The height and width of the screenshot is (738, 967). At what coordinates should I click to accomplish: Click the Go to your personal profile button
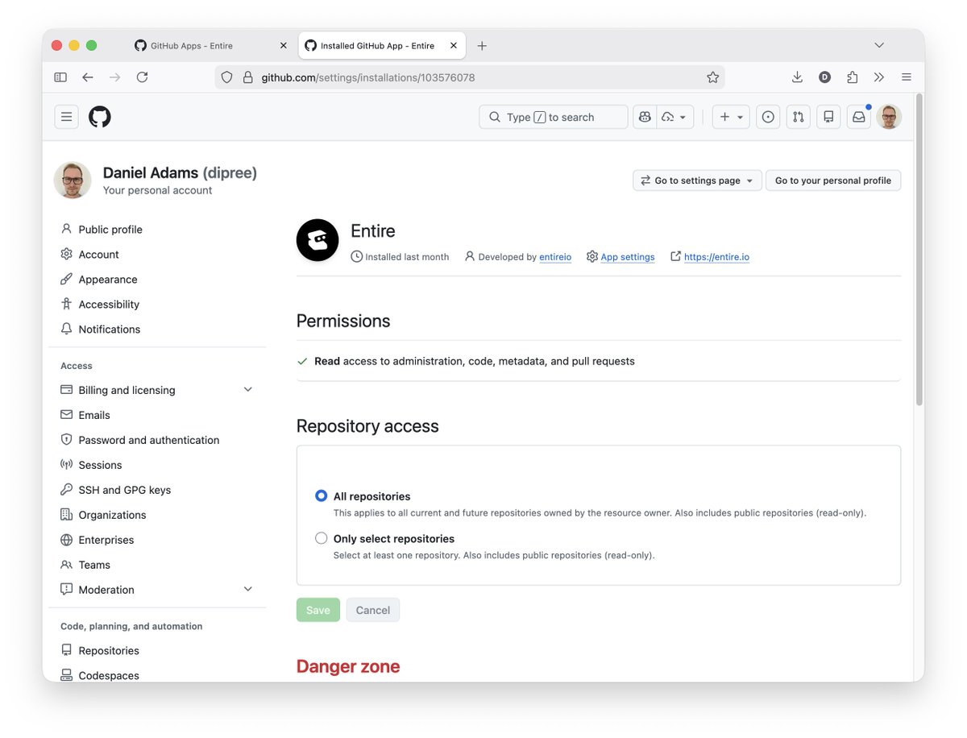pyautogui.click(x=833, y=180)
